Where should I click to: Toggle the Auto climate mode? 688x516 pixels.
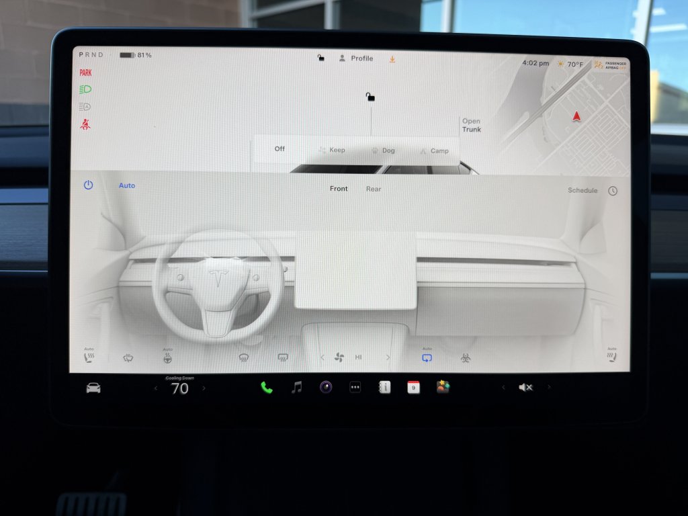(x=127, y=185)
